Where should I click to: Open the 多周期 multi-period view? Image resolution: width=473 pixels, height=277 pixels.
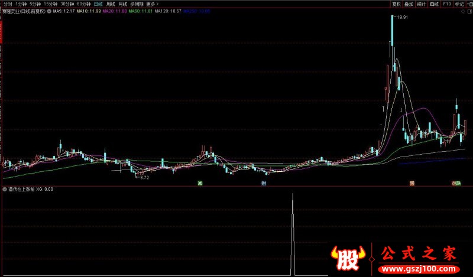point(137,4)
